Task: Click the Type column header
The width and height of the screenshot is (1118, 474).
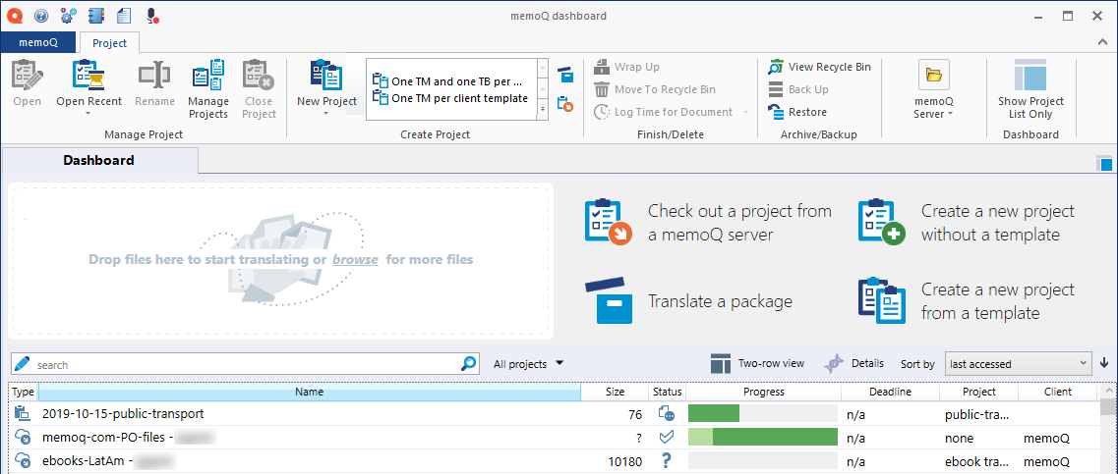Action: pos(24,392)
